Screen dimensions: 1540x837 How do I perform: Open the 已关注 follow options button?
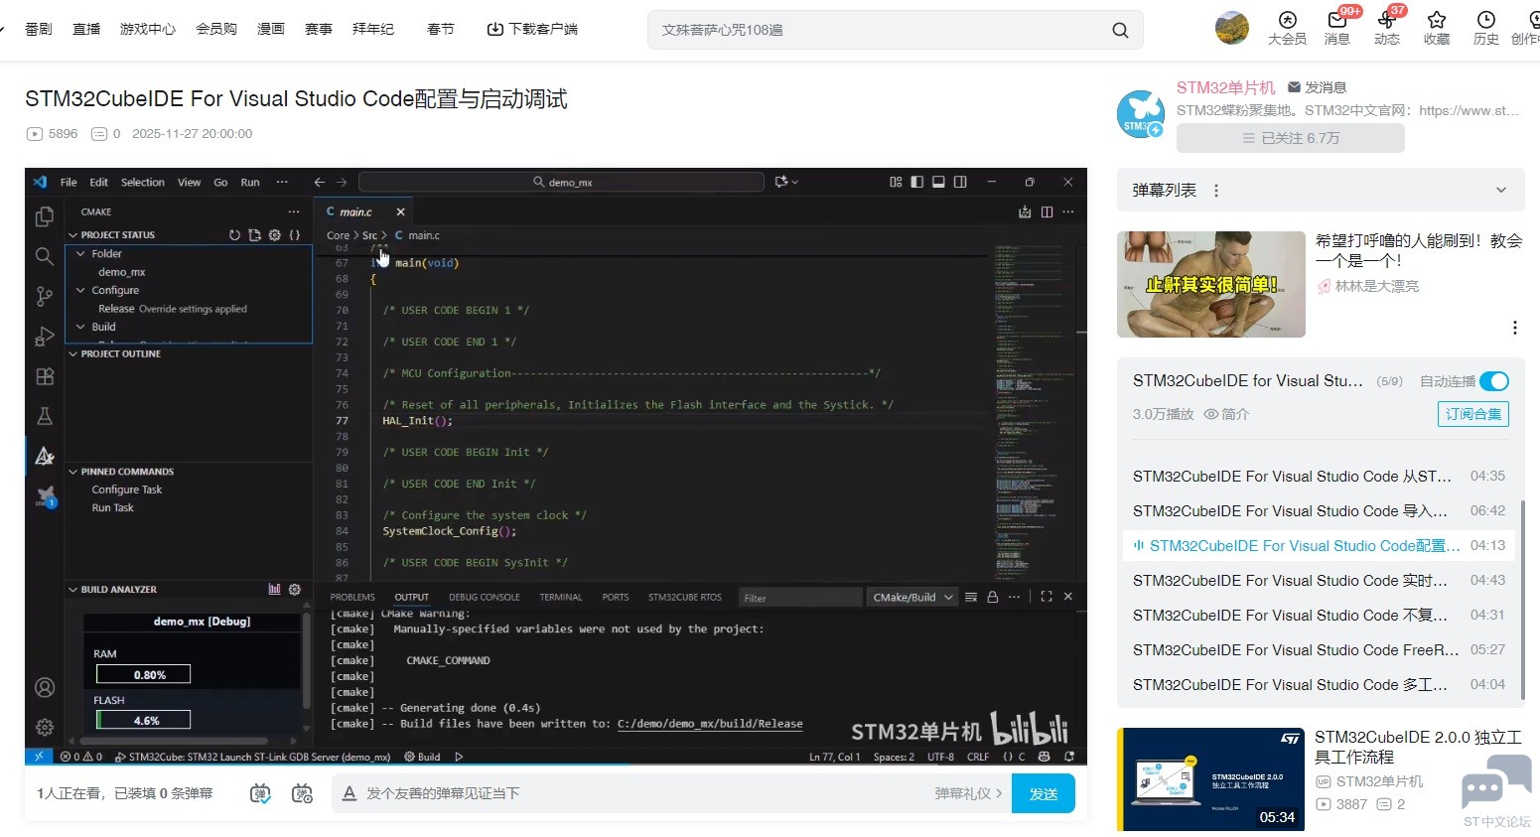point(1290,138)
